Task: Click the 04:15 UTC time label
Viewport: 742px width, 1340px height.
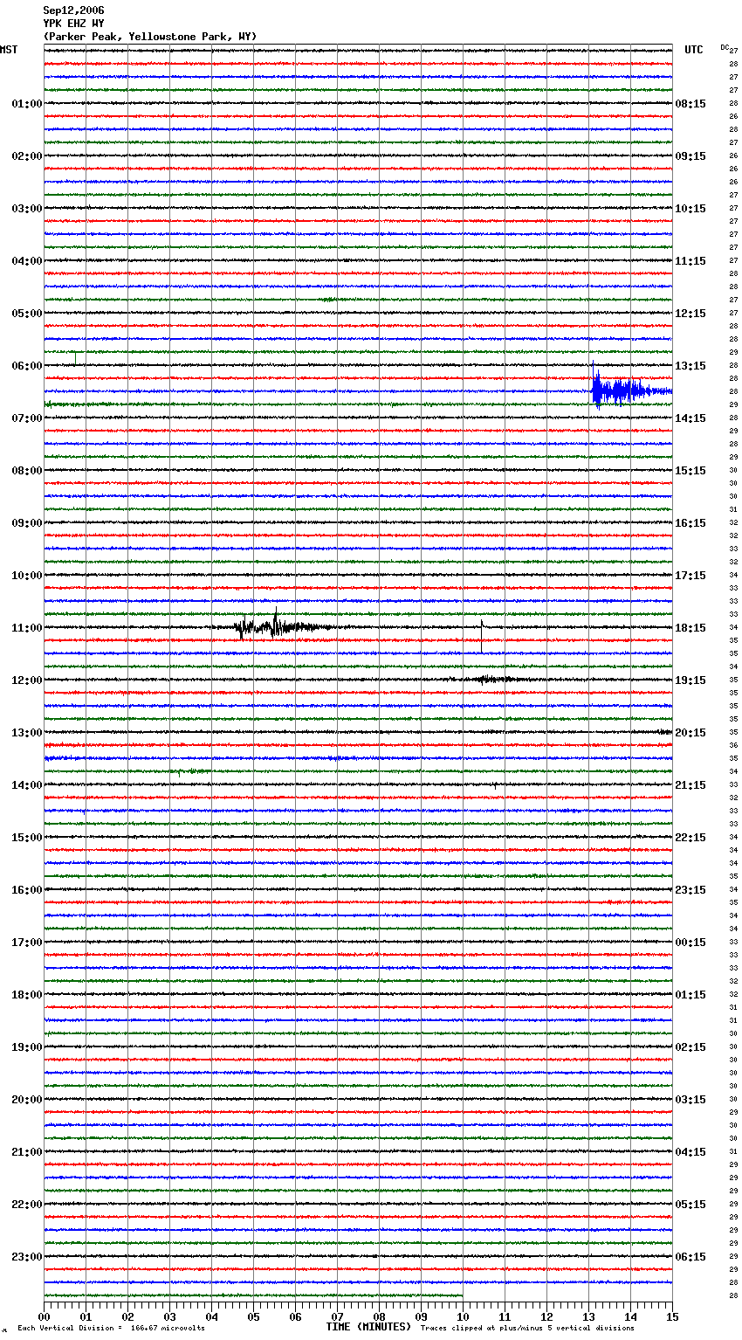Action: pos(690,1152)
